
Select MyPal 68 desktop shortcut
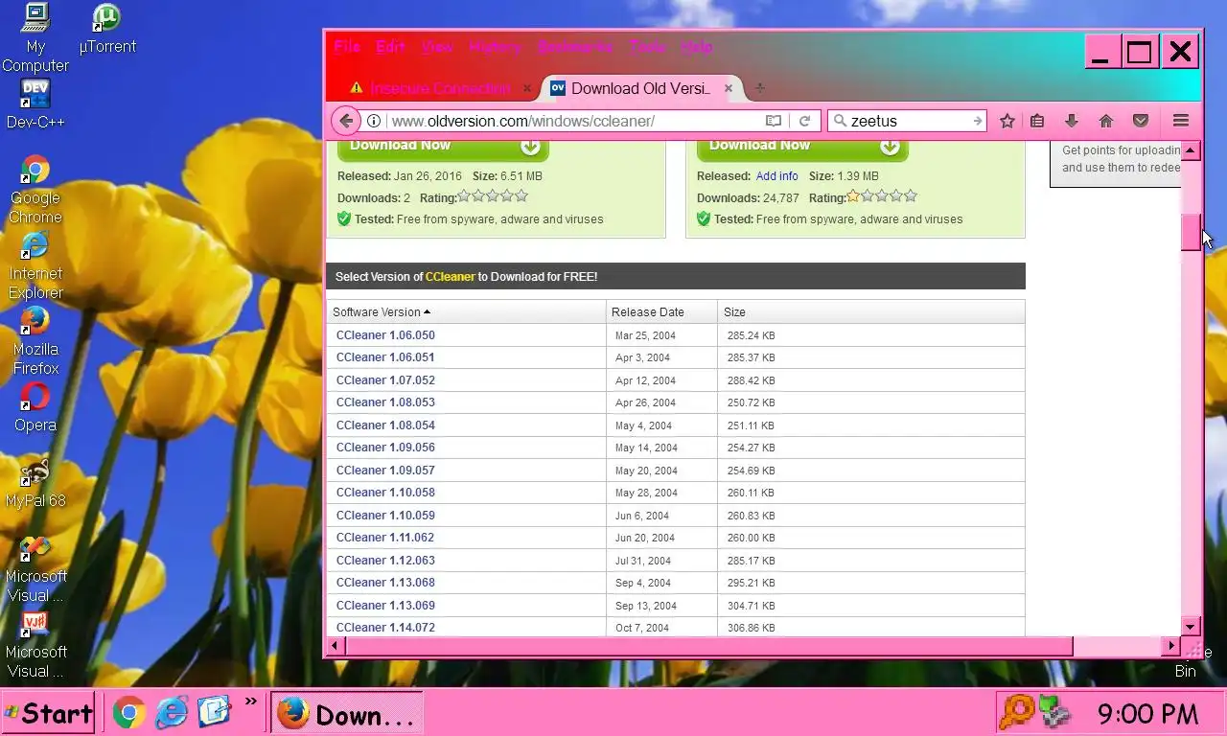pyautogui.click(x=35, y=483)
